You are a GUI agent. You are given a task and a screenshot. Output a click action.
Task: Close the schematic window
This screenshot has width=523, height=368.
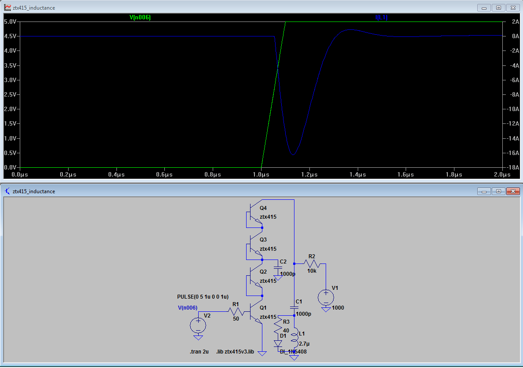[512, 191]
